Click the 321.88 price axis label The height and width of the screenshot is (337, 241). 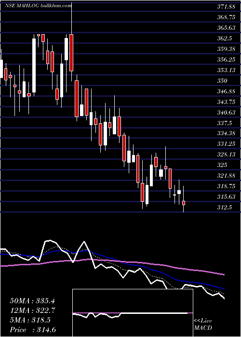tap(226, 175)
